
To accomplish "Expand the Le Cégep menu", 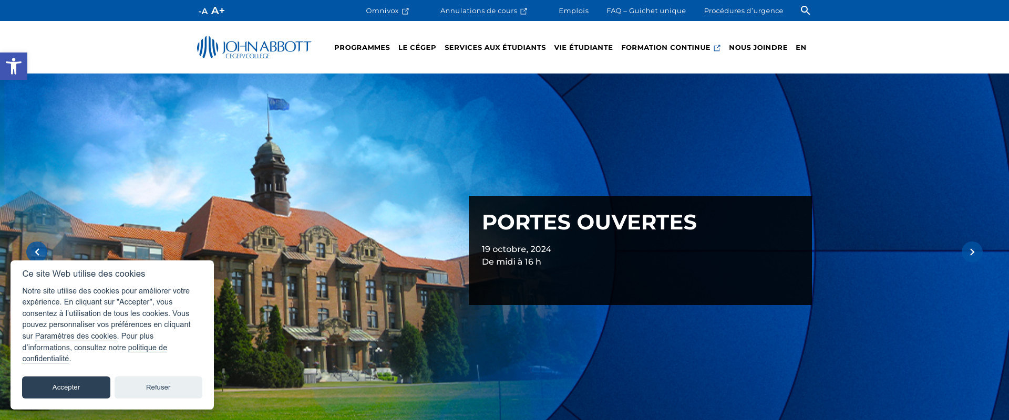I will point(417,47).
